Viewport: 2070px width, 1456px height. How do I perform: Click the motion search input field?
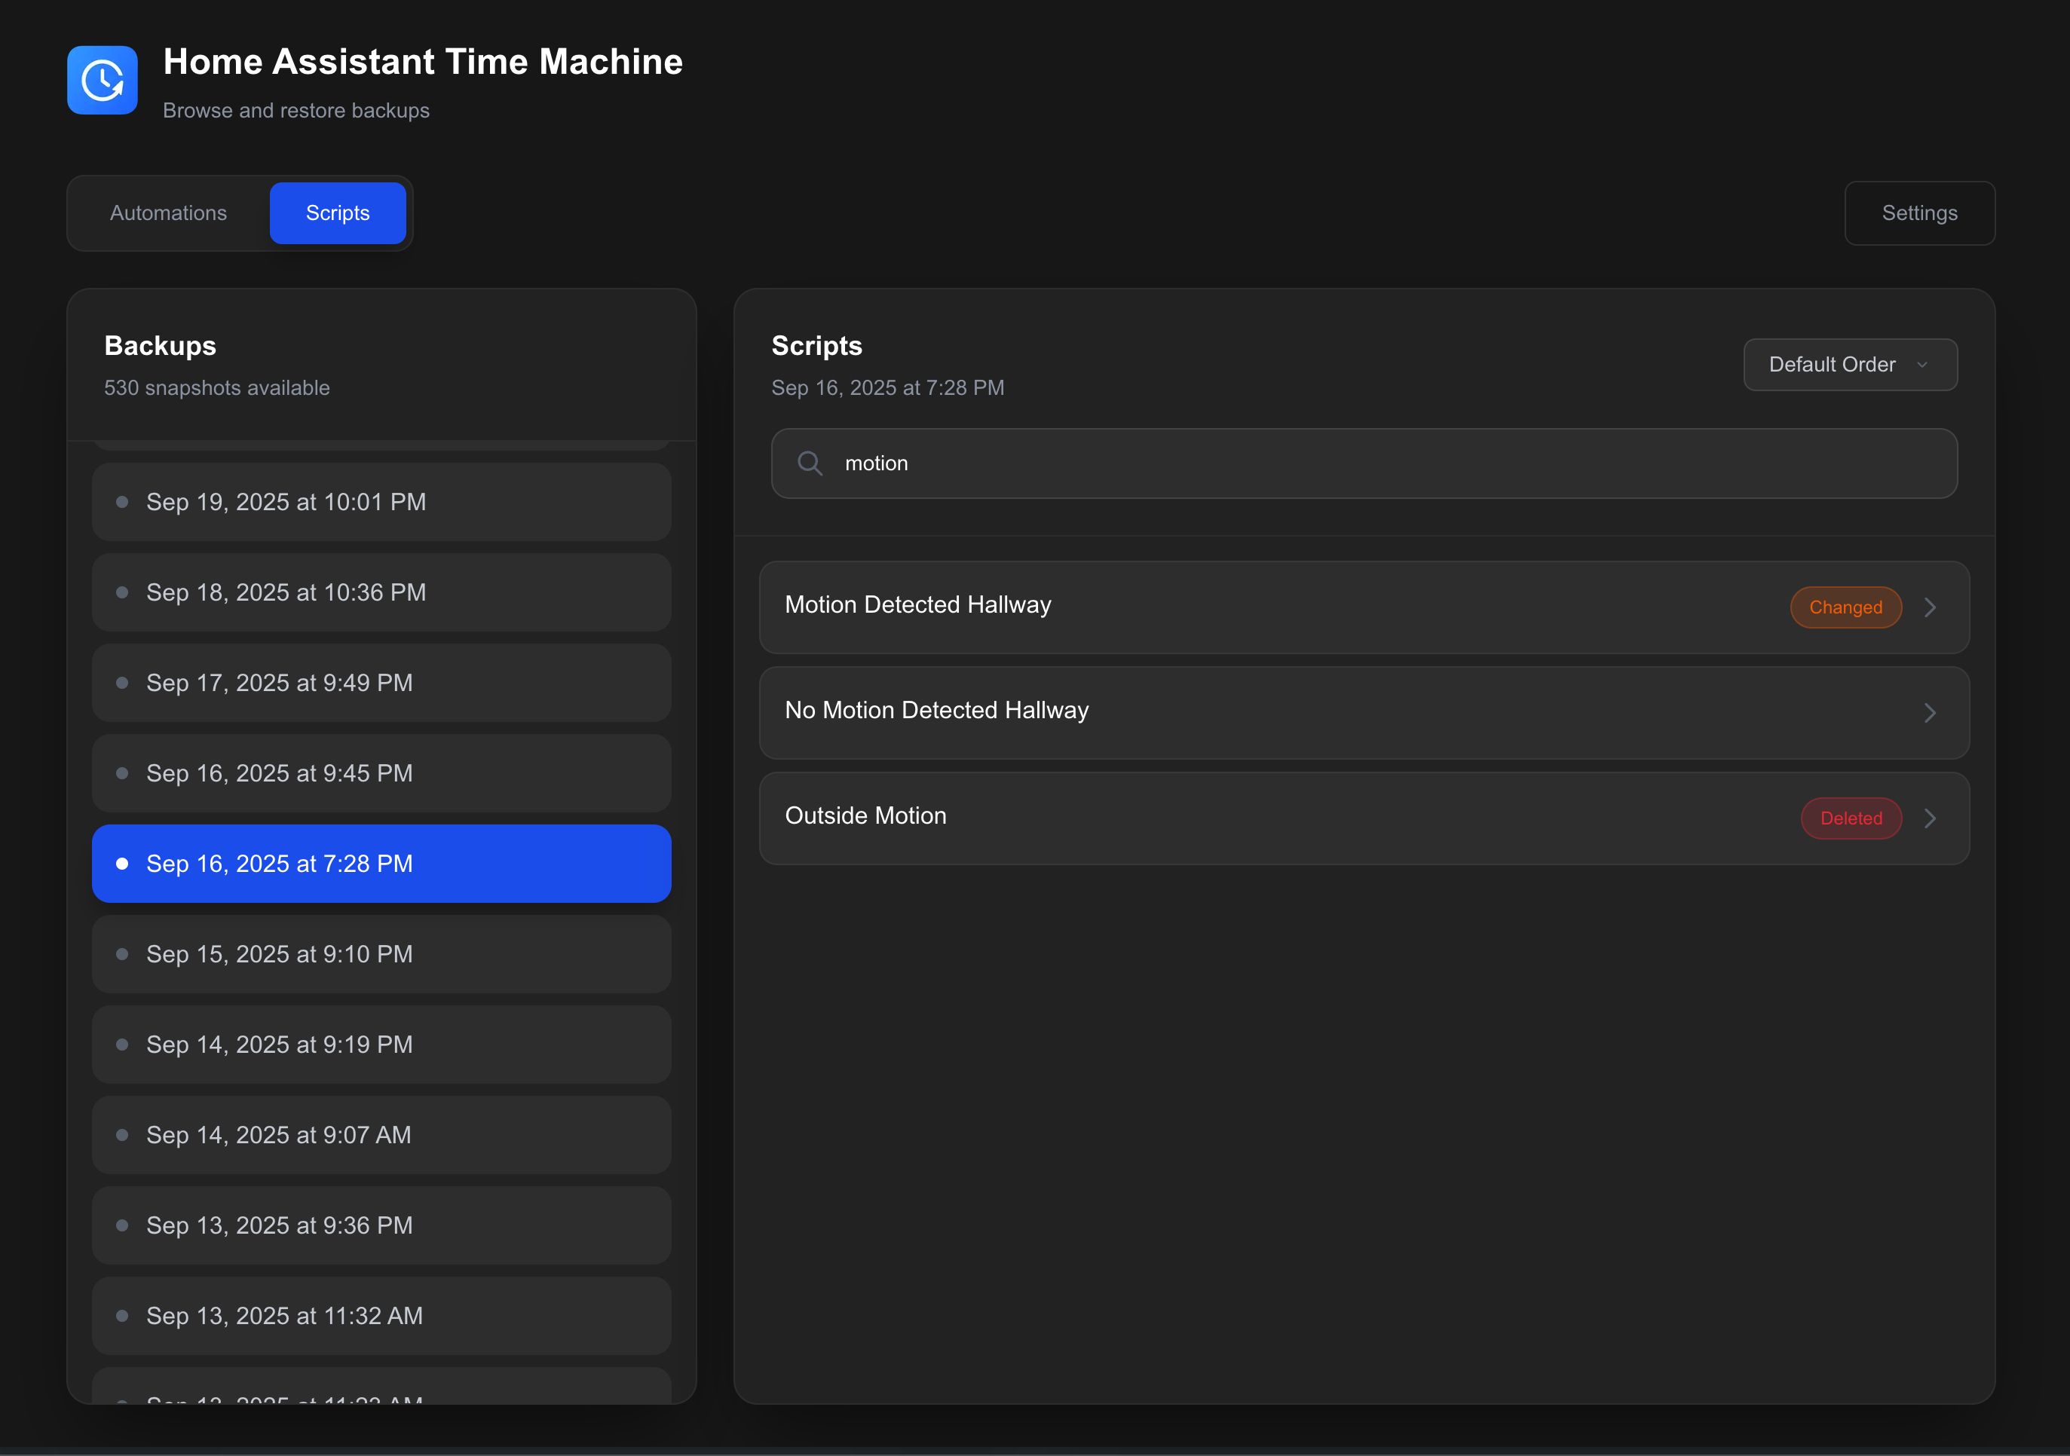[1364, 463]
